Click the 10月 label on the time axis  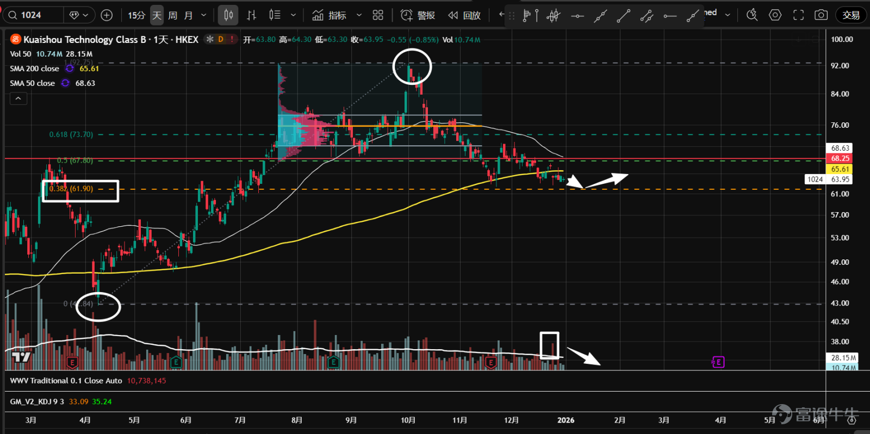[x=408, y=420]
